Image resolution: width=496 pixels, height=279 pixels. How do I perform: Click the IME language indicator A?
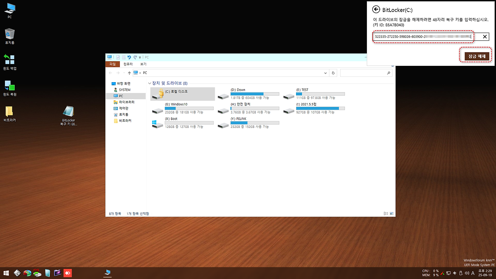pos(473,273)
